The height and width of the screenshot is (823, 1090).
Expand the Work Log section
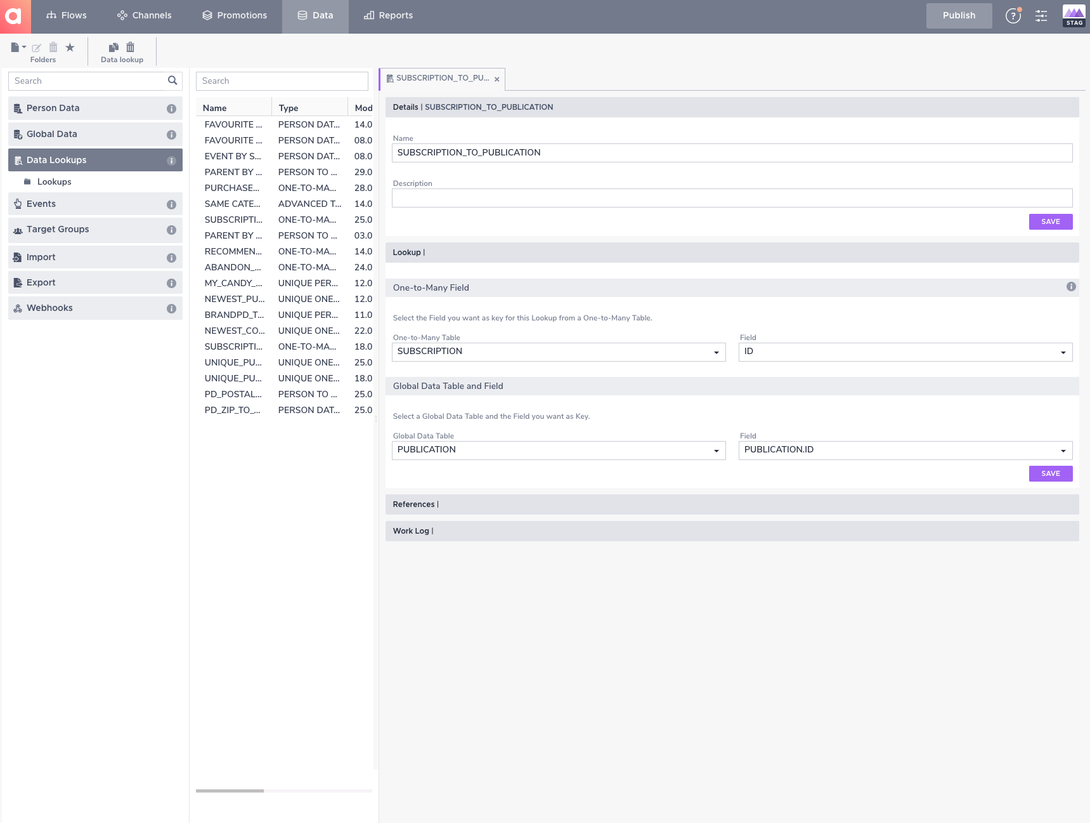click(732, 531)
